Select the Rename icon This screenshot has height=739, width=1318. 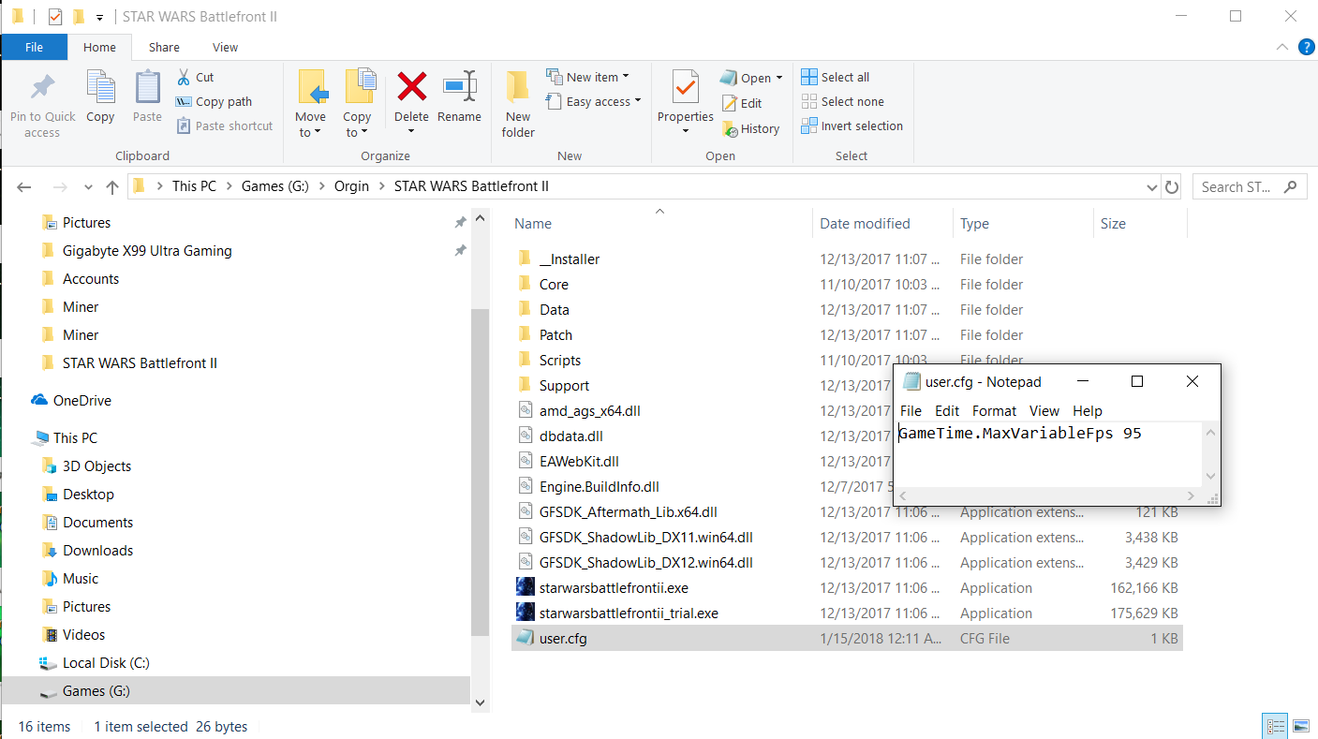click(459, 98)
